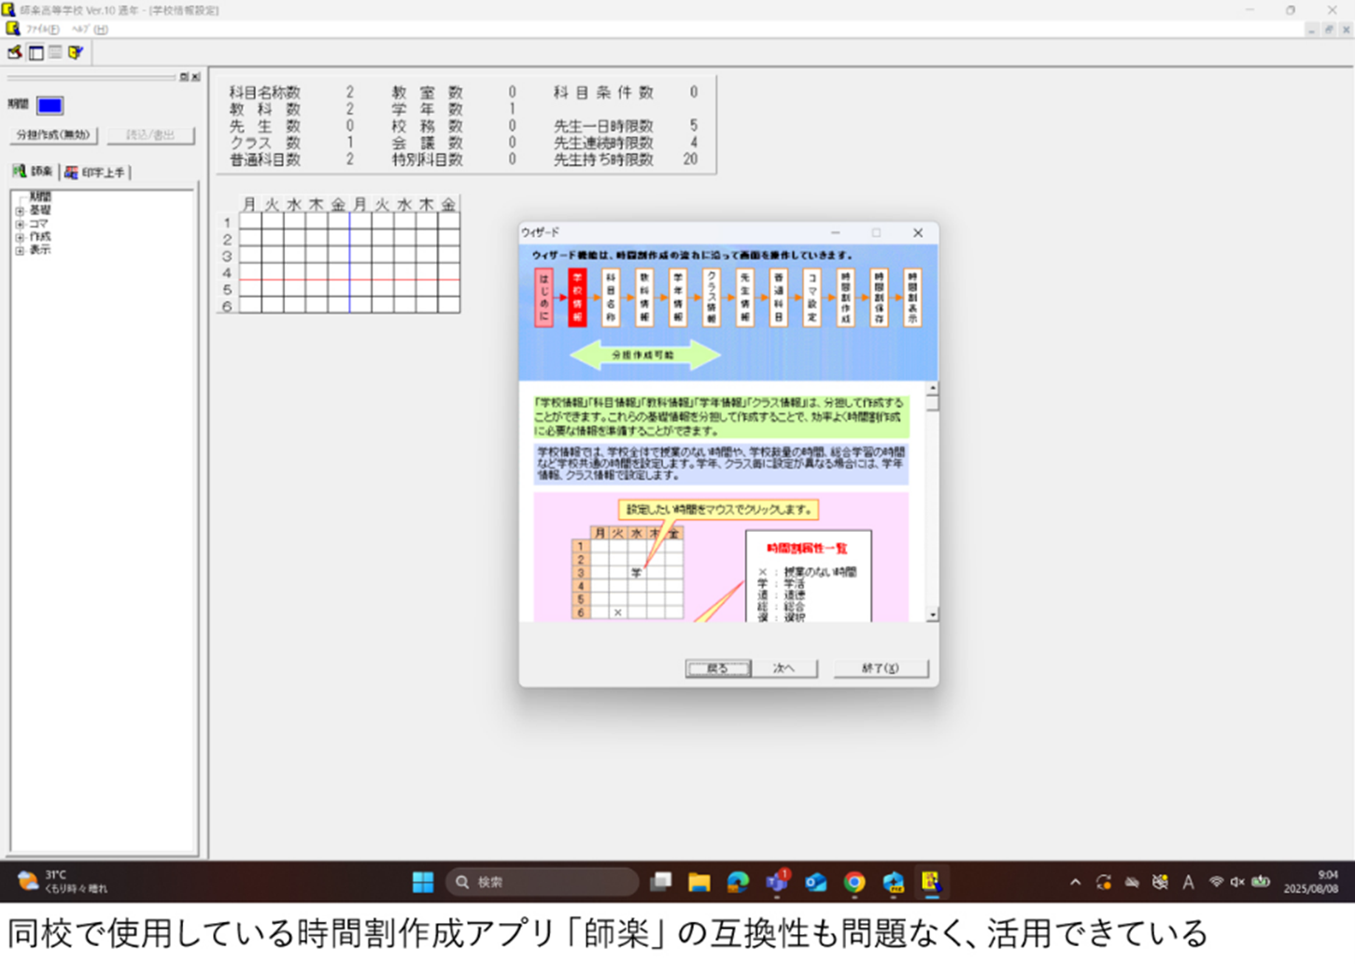
Task: Expand the 基礎 tree node
Action: [20, 211]
